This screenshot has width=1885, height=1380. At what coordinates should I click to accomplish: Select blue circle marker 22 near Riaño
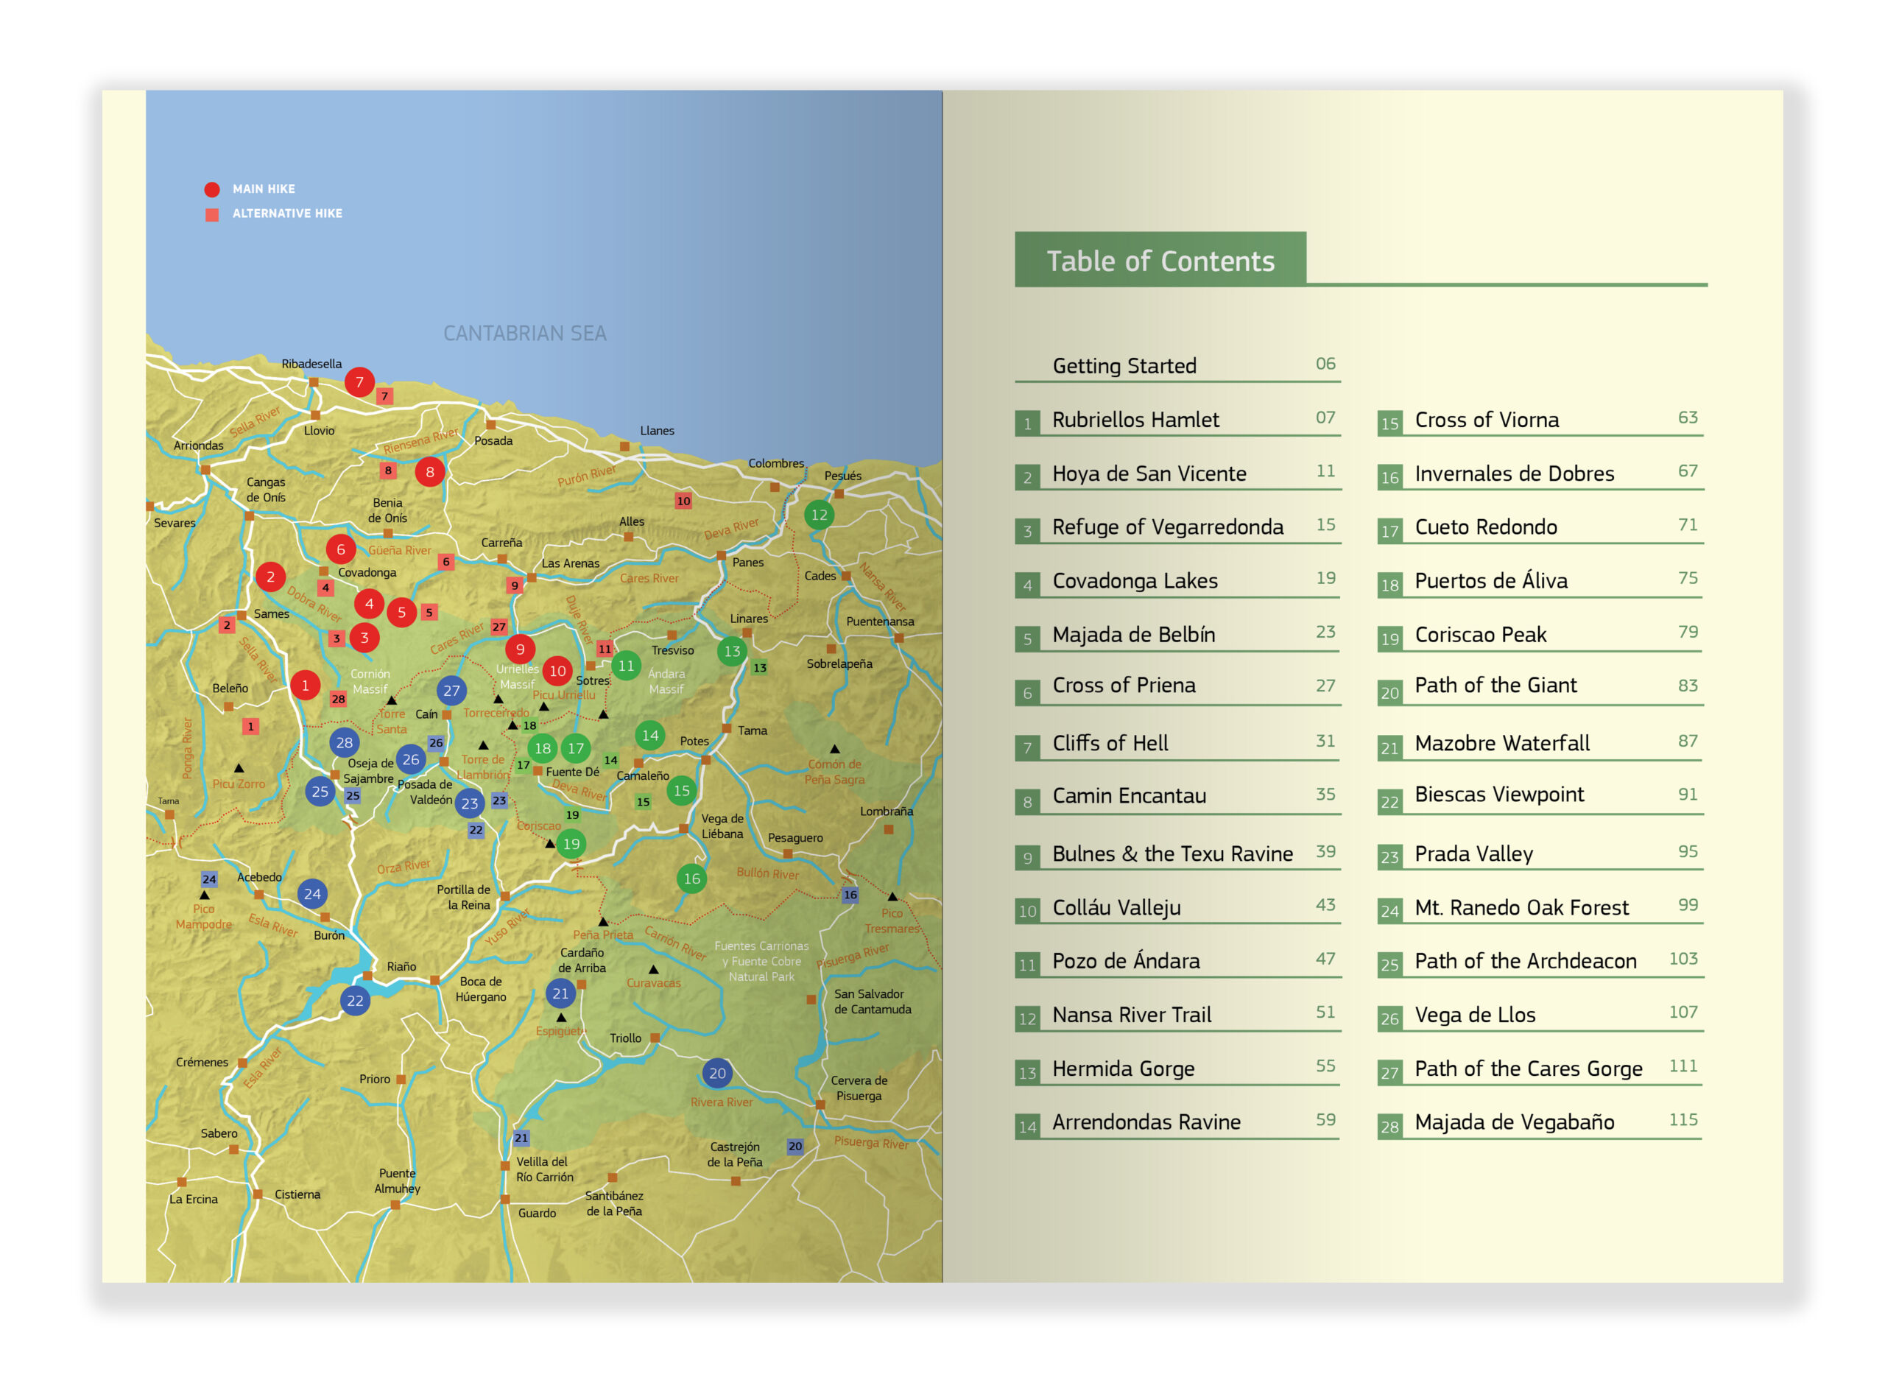356,1001
